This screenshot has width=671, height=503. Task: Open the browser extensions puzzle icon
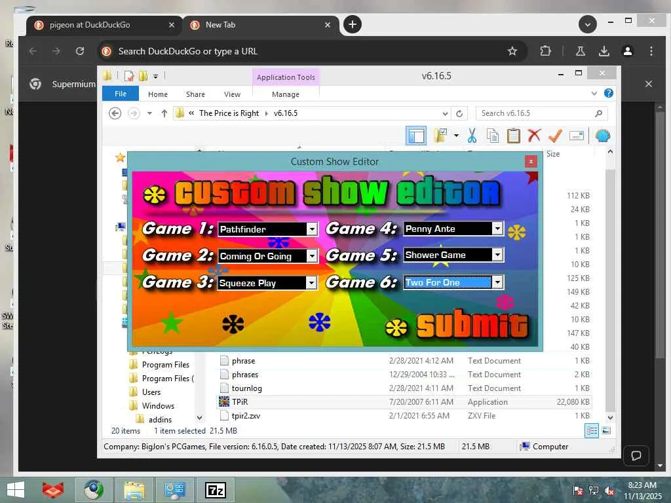tap(545, 51)
